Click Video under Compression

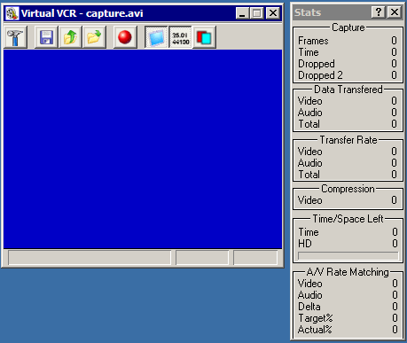click(x=310, y=200)
